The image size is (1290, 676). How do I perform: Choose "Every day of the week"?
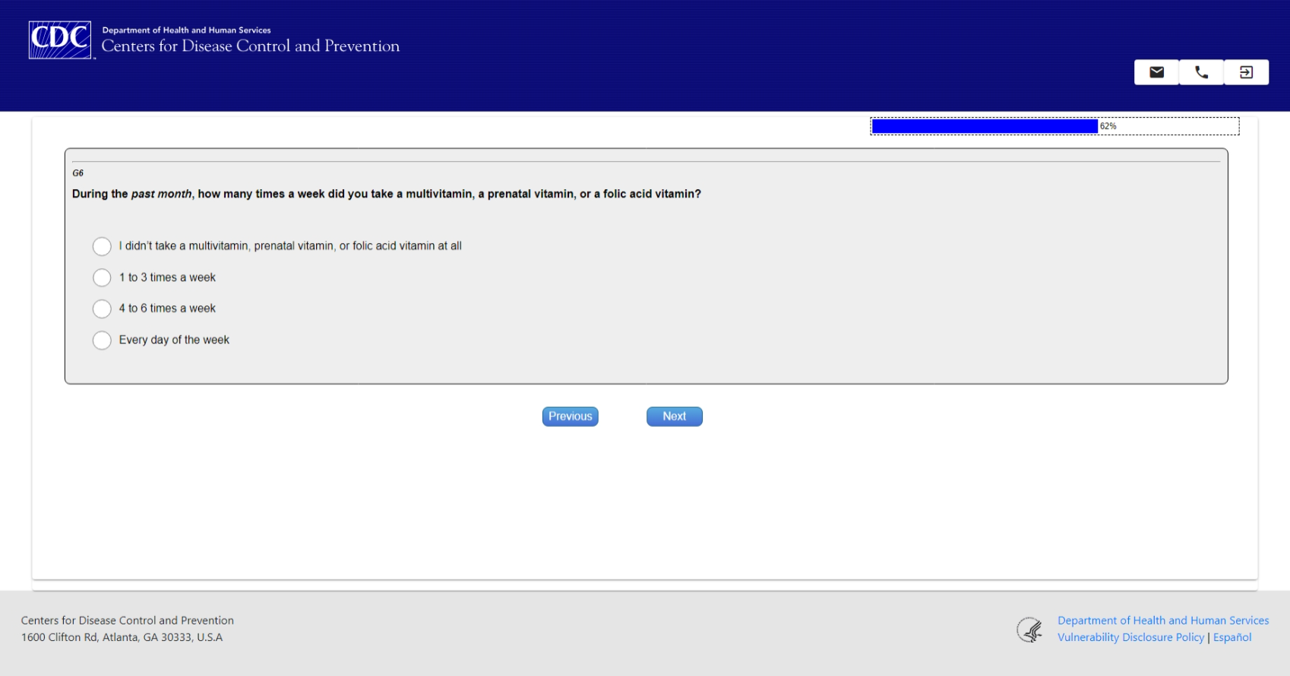click(x=102, y=340)
